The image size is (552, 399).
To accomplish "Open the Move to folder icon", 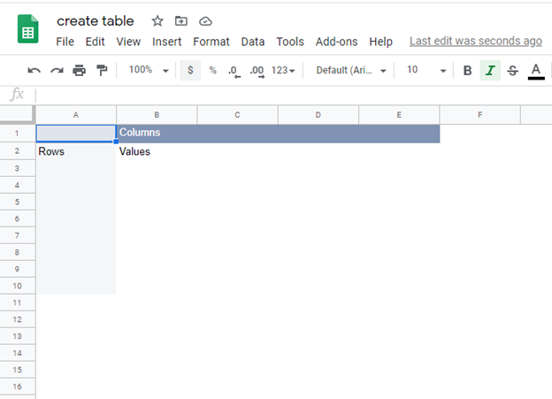I will coord(181,21).
